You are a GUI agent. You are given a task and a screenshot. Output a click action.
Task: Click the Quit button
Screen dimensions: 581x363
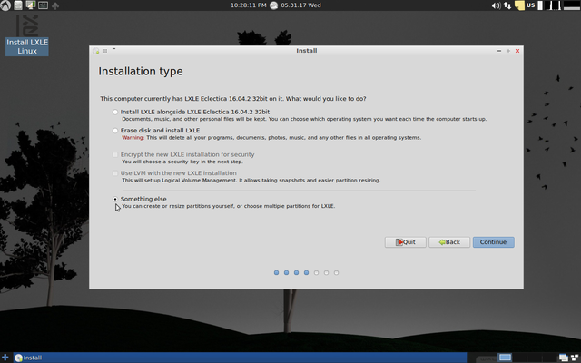click(x=406, y=242)
